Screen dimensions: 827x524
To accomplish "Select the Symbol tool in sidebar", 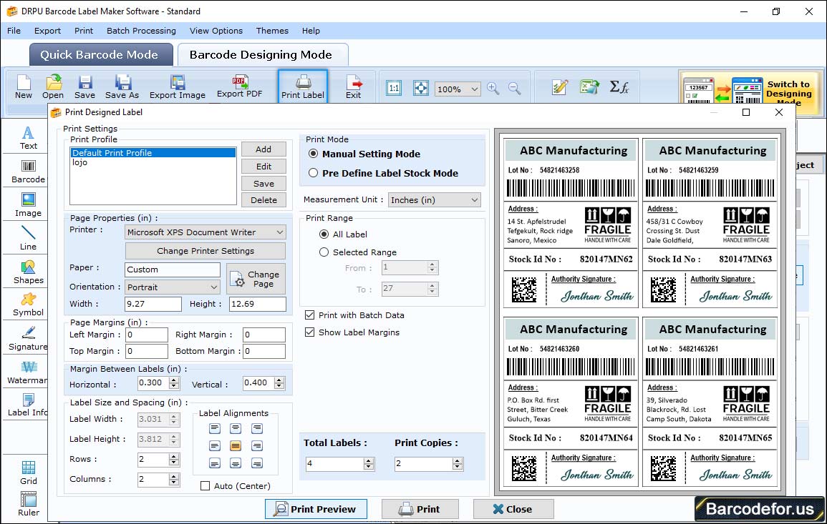I will click(x=29, y=305).
